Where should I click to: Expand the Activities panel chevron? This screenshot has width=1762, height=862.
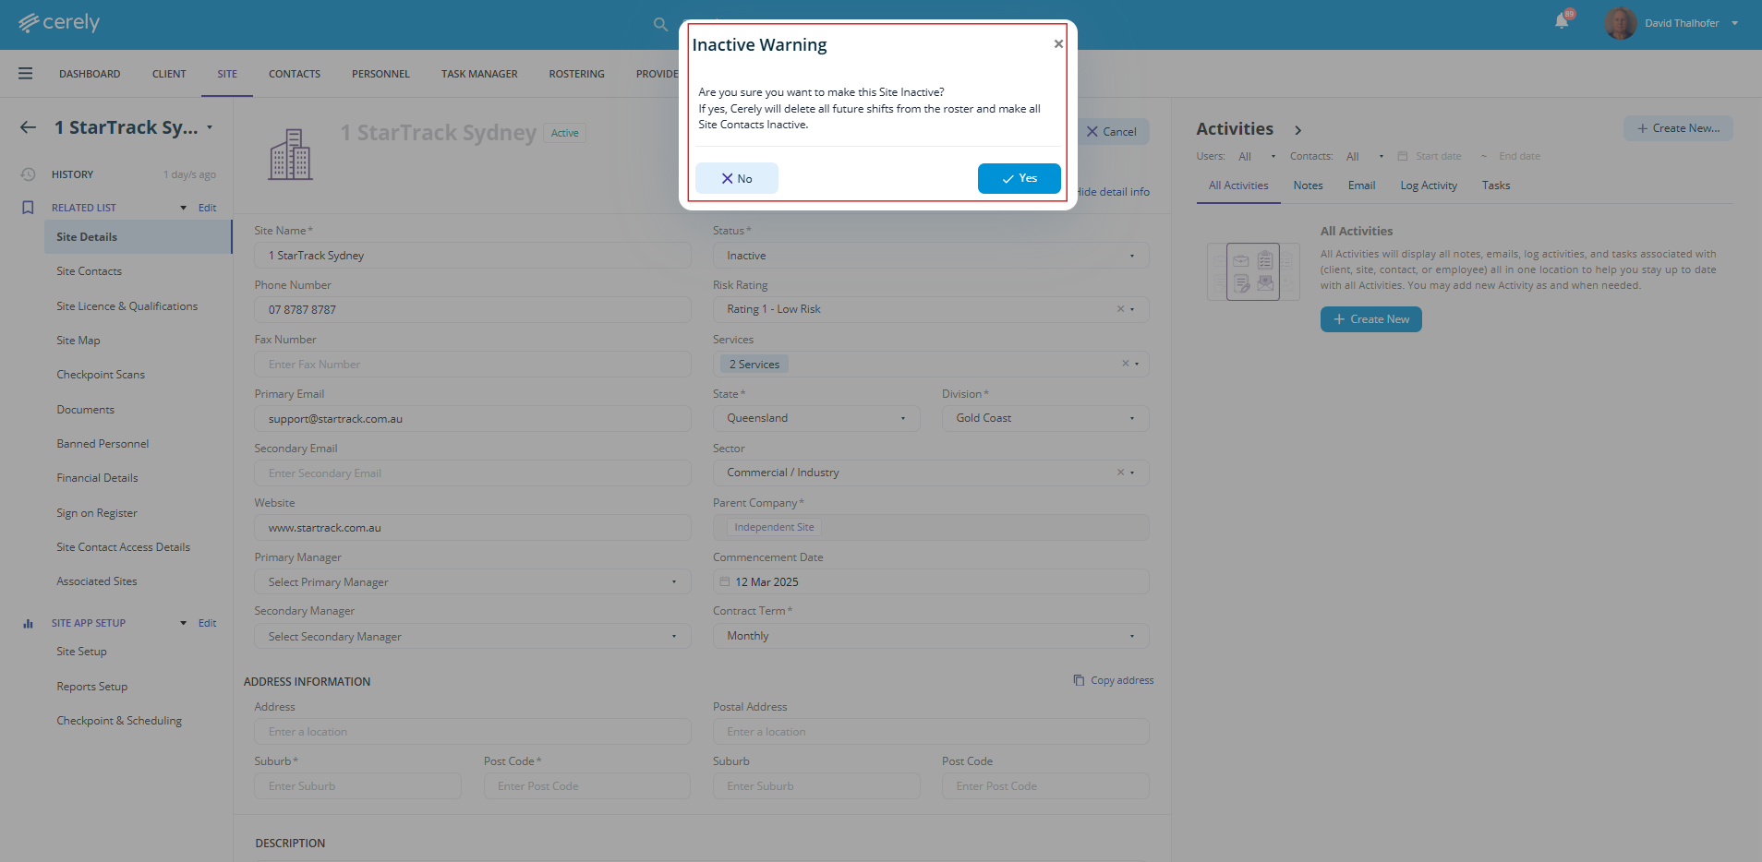point(1297,130)
